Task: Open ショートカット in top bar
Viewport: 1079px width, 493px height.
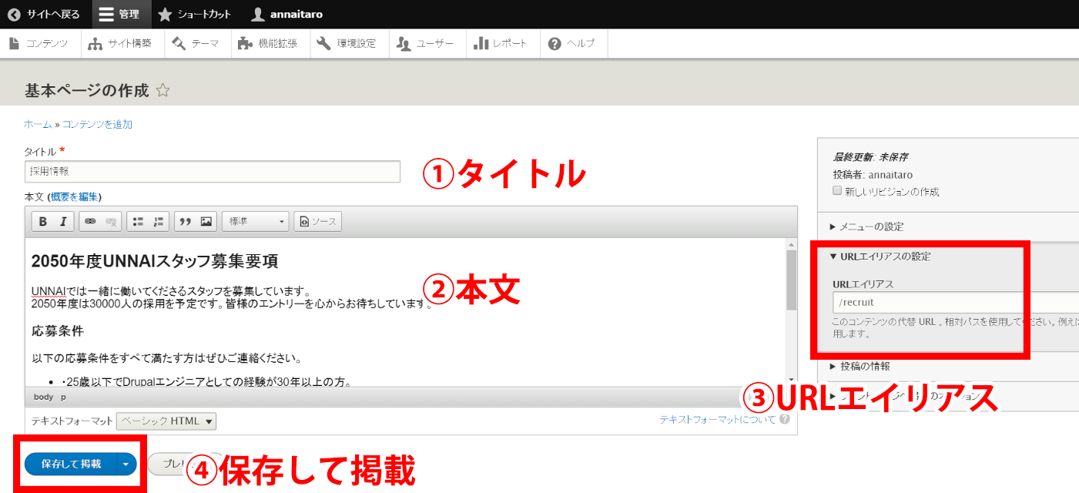Action: pos(195,14)
